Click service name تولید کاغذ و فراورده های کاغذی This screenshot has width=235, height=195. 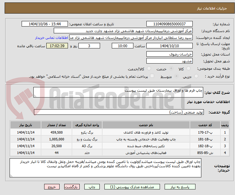(x=146, y=132)
